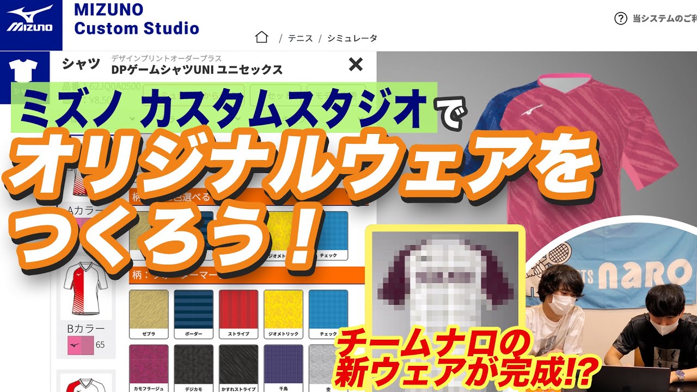Viewport: 697px width, 392px height.
Task: Click the シミュレータ breadcrumb
Action: click(352, 38)
